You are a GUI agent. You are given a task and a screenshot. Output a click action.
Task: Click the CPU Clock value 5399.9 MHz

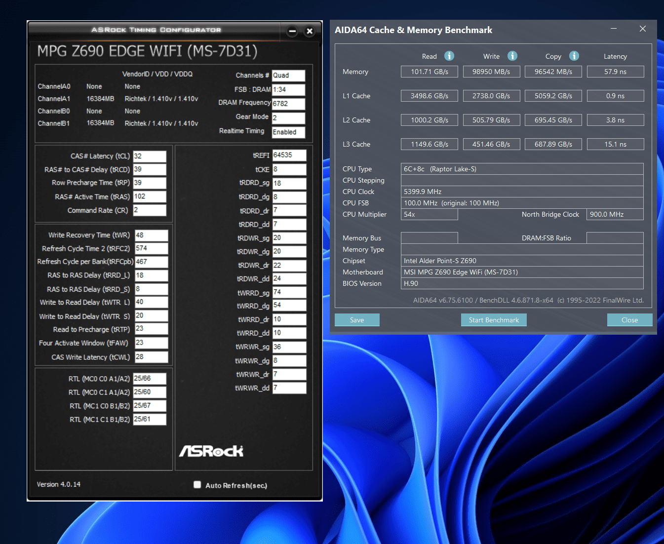[x=522, y=192]
